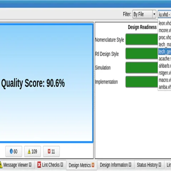Screen dimensions: 171x171
Task: Switch to the Status History tab
Action: coord(147,165)
